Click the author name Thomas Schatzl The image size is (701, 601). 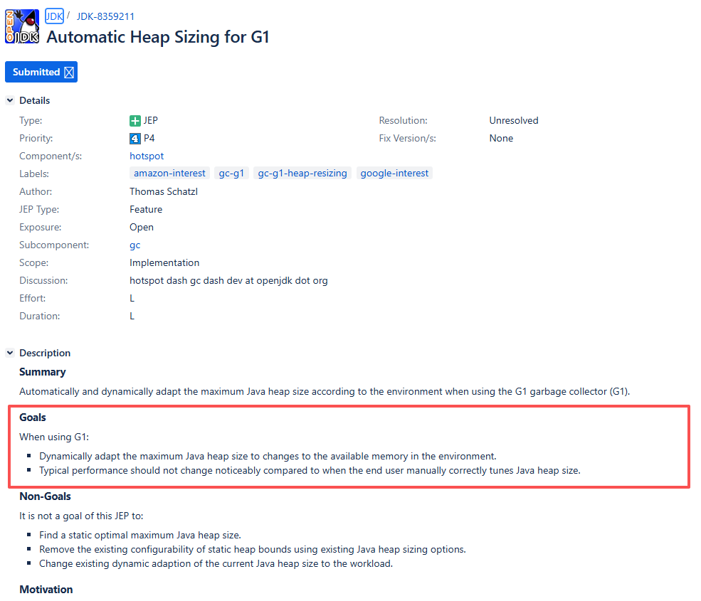coord(162,191)
